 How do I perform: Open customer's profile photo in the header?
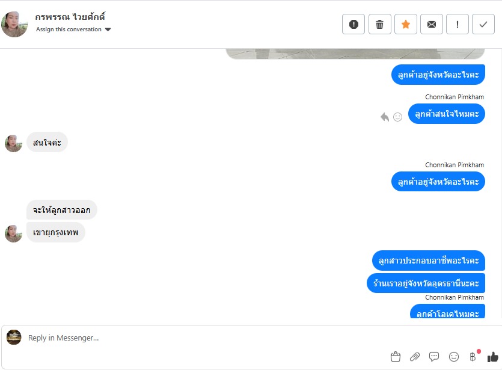point(14,24)
